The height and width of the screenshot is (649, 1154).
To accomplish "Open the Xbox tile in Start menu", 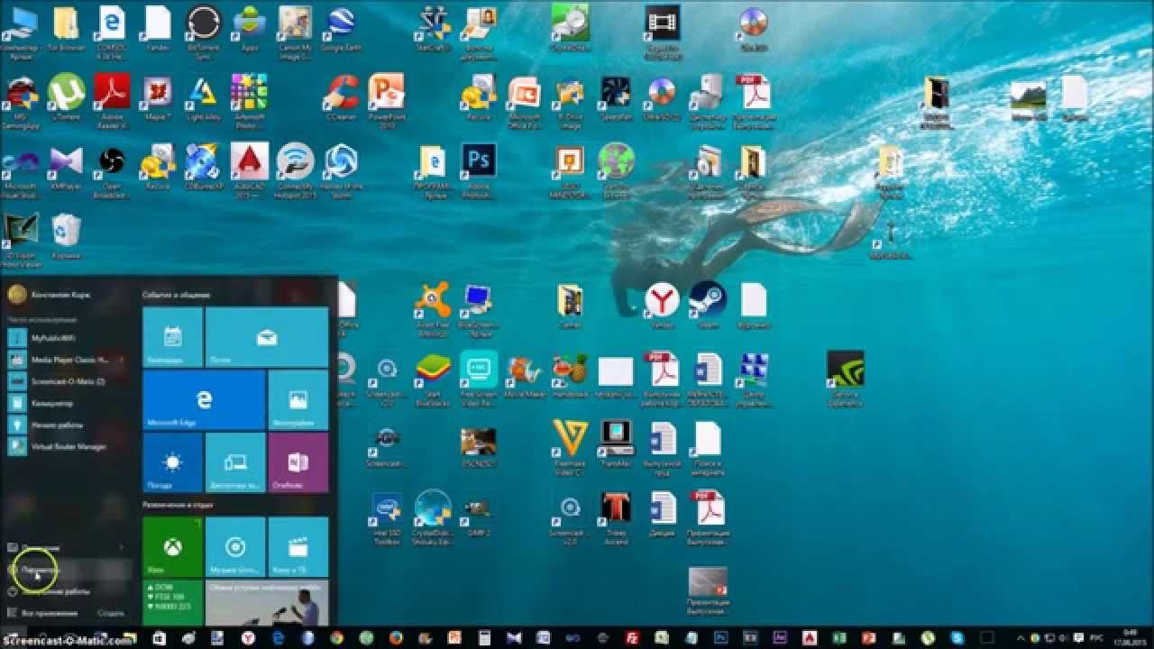I will tap(172, 547).
